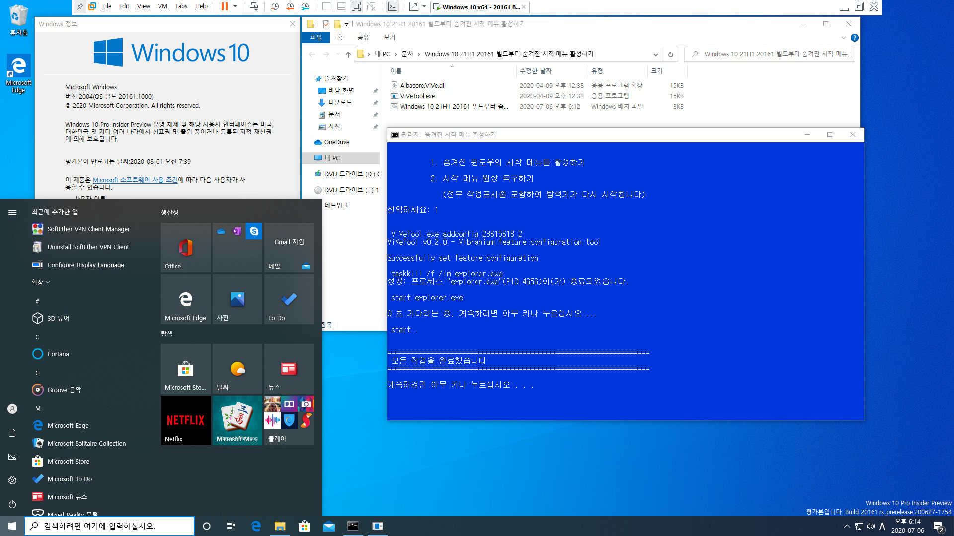Click the OneDrive item in navigation pane

pyautogui.click(x=337, y=142)
